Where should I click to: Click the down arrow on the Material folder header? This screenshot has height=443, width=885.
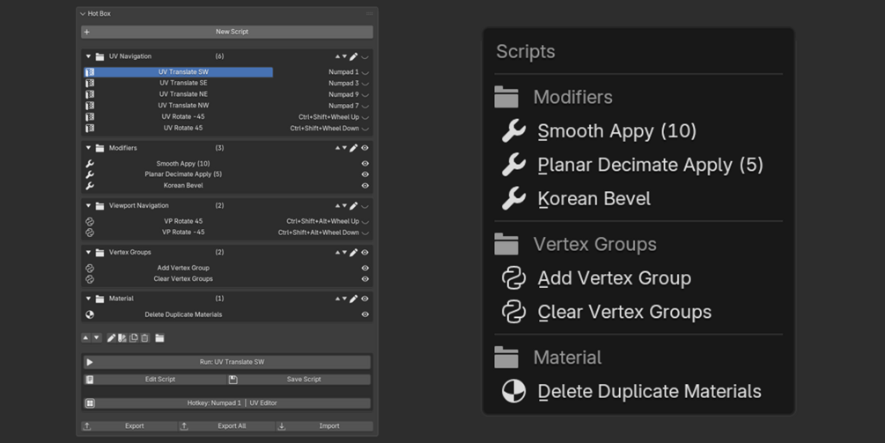point(344,299)
